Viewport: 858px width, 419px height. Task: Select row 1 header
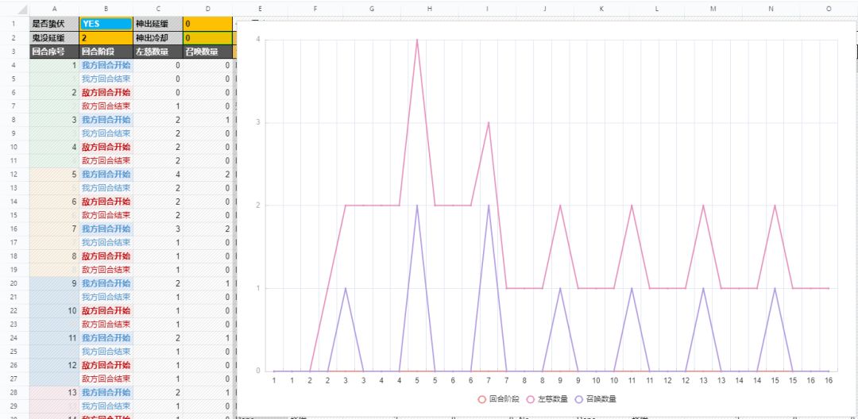(14, 24)
